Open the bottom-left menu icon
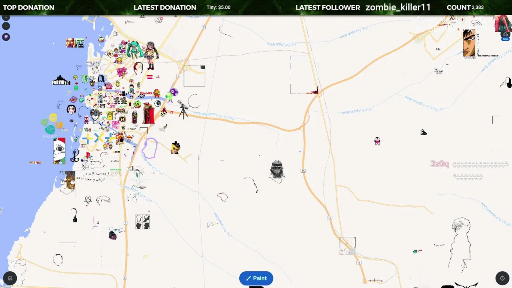The image size is (512, 288). (x=10, y=278)
